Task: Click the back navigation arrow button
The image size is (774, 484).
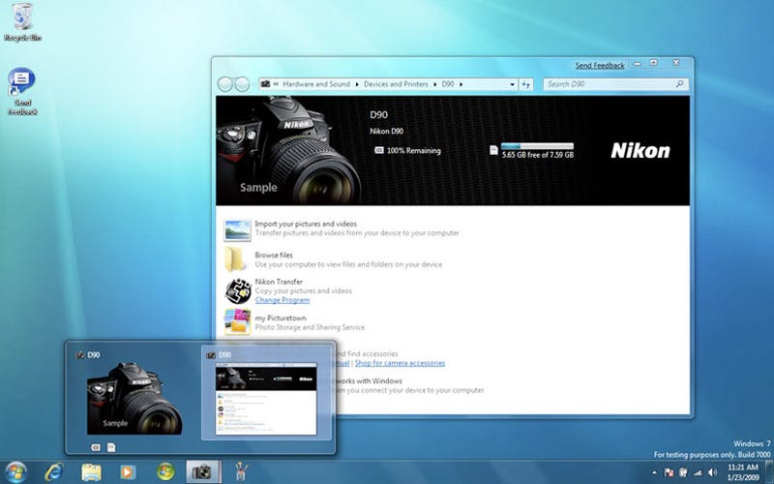Action: [x=225, y=84]
